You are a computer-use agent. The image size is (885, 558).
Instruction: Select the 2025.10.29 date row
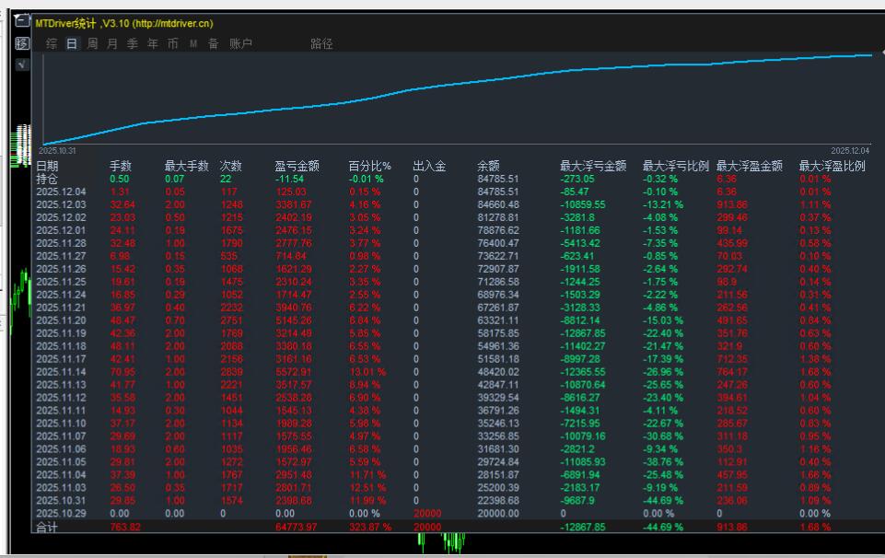click(61, 514)
